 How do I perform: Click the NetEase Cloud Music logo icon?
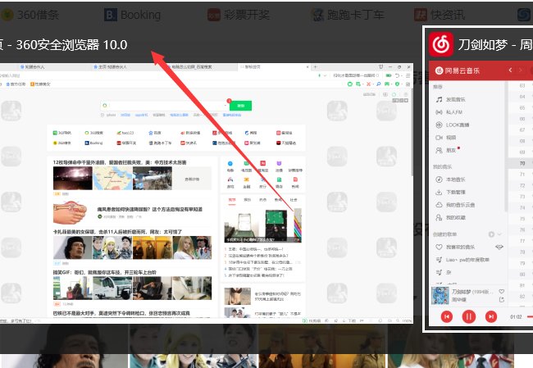click(x=440, y=43)
